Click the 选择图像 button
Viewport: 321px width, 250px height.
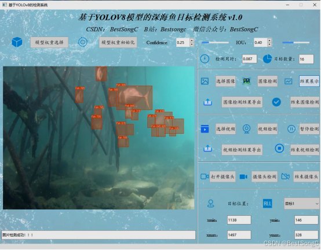(225, 81)
